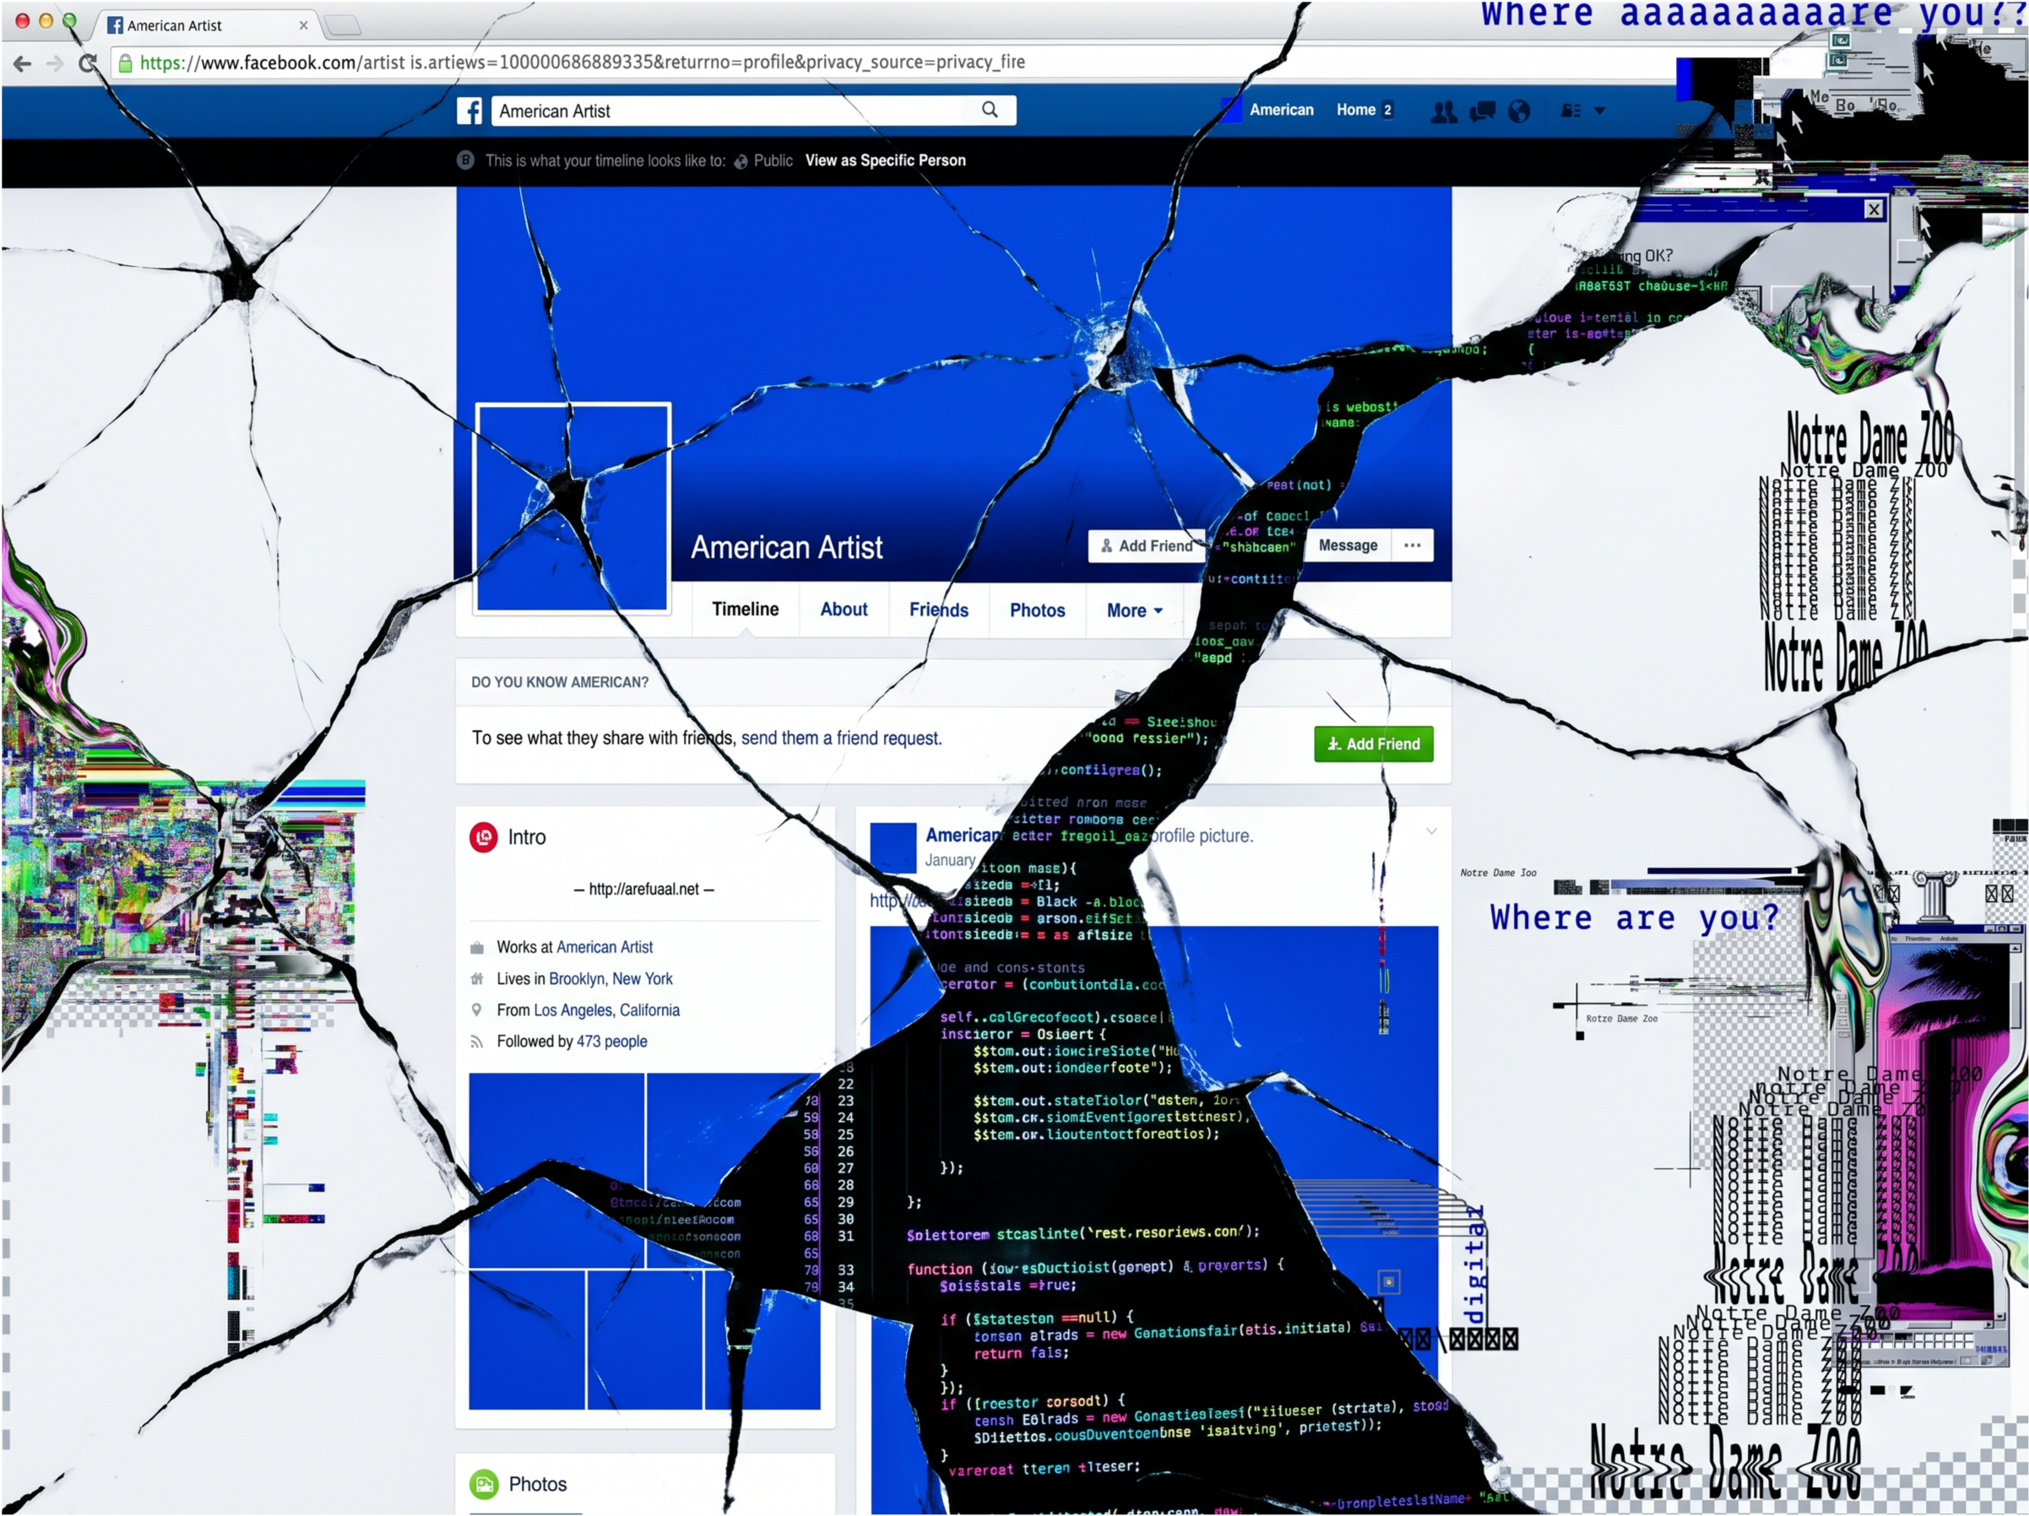Open the globe notifications icon in the header
Image resolution: width=2029 pixels, height=1516 pixels.
[x=1519, y=111]
